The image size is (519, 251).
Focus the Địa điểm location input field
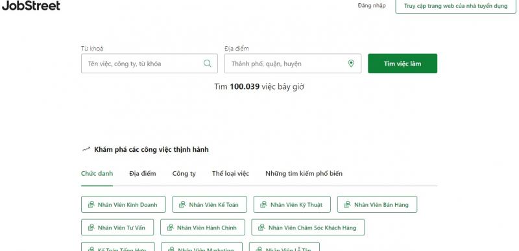[x=293, y=64]
